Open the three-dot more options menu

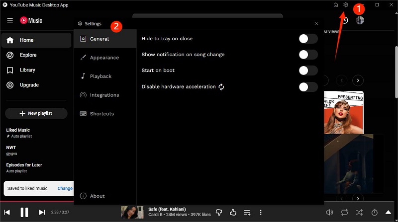coord(261,213)
